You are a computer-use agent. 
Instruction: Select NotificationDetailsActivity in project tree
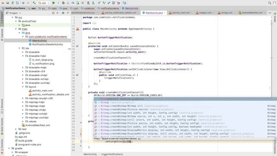pyautogui.click(x=47, y=44)
